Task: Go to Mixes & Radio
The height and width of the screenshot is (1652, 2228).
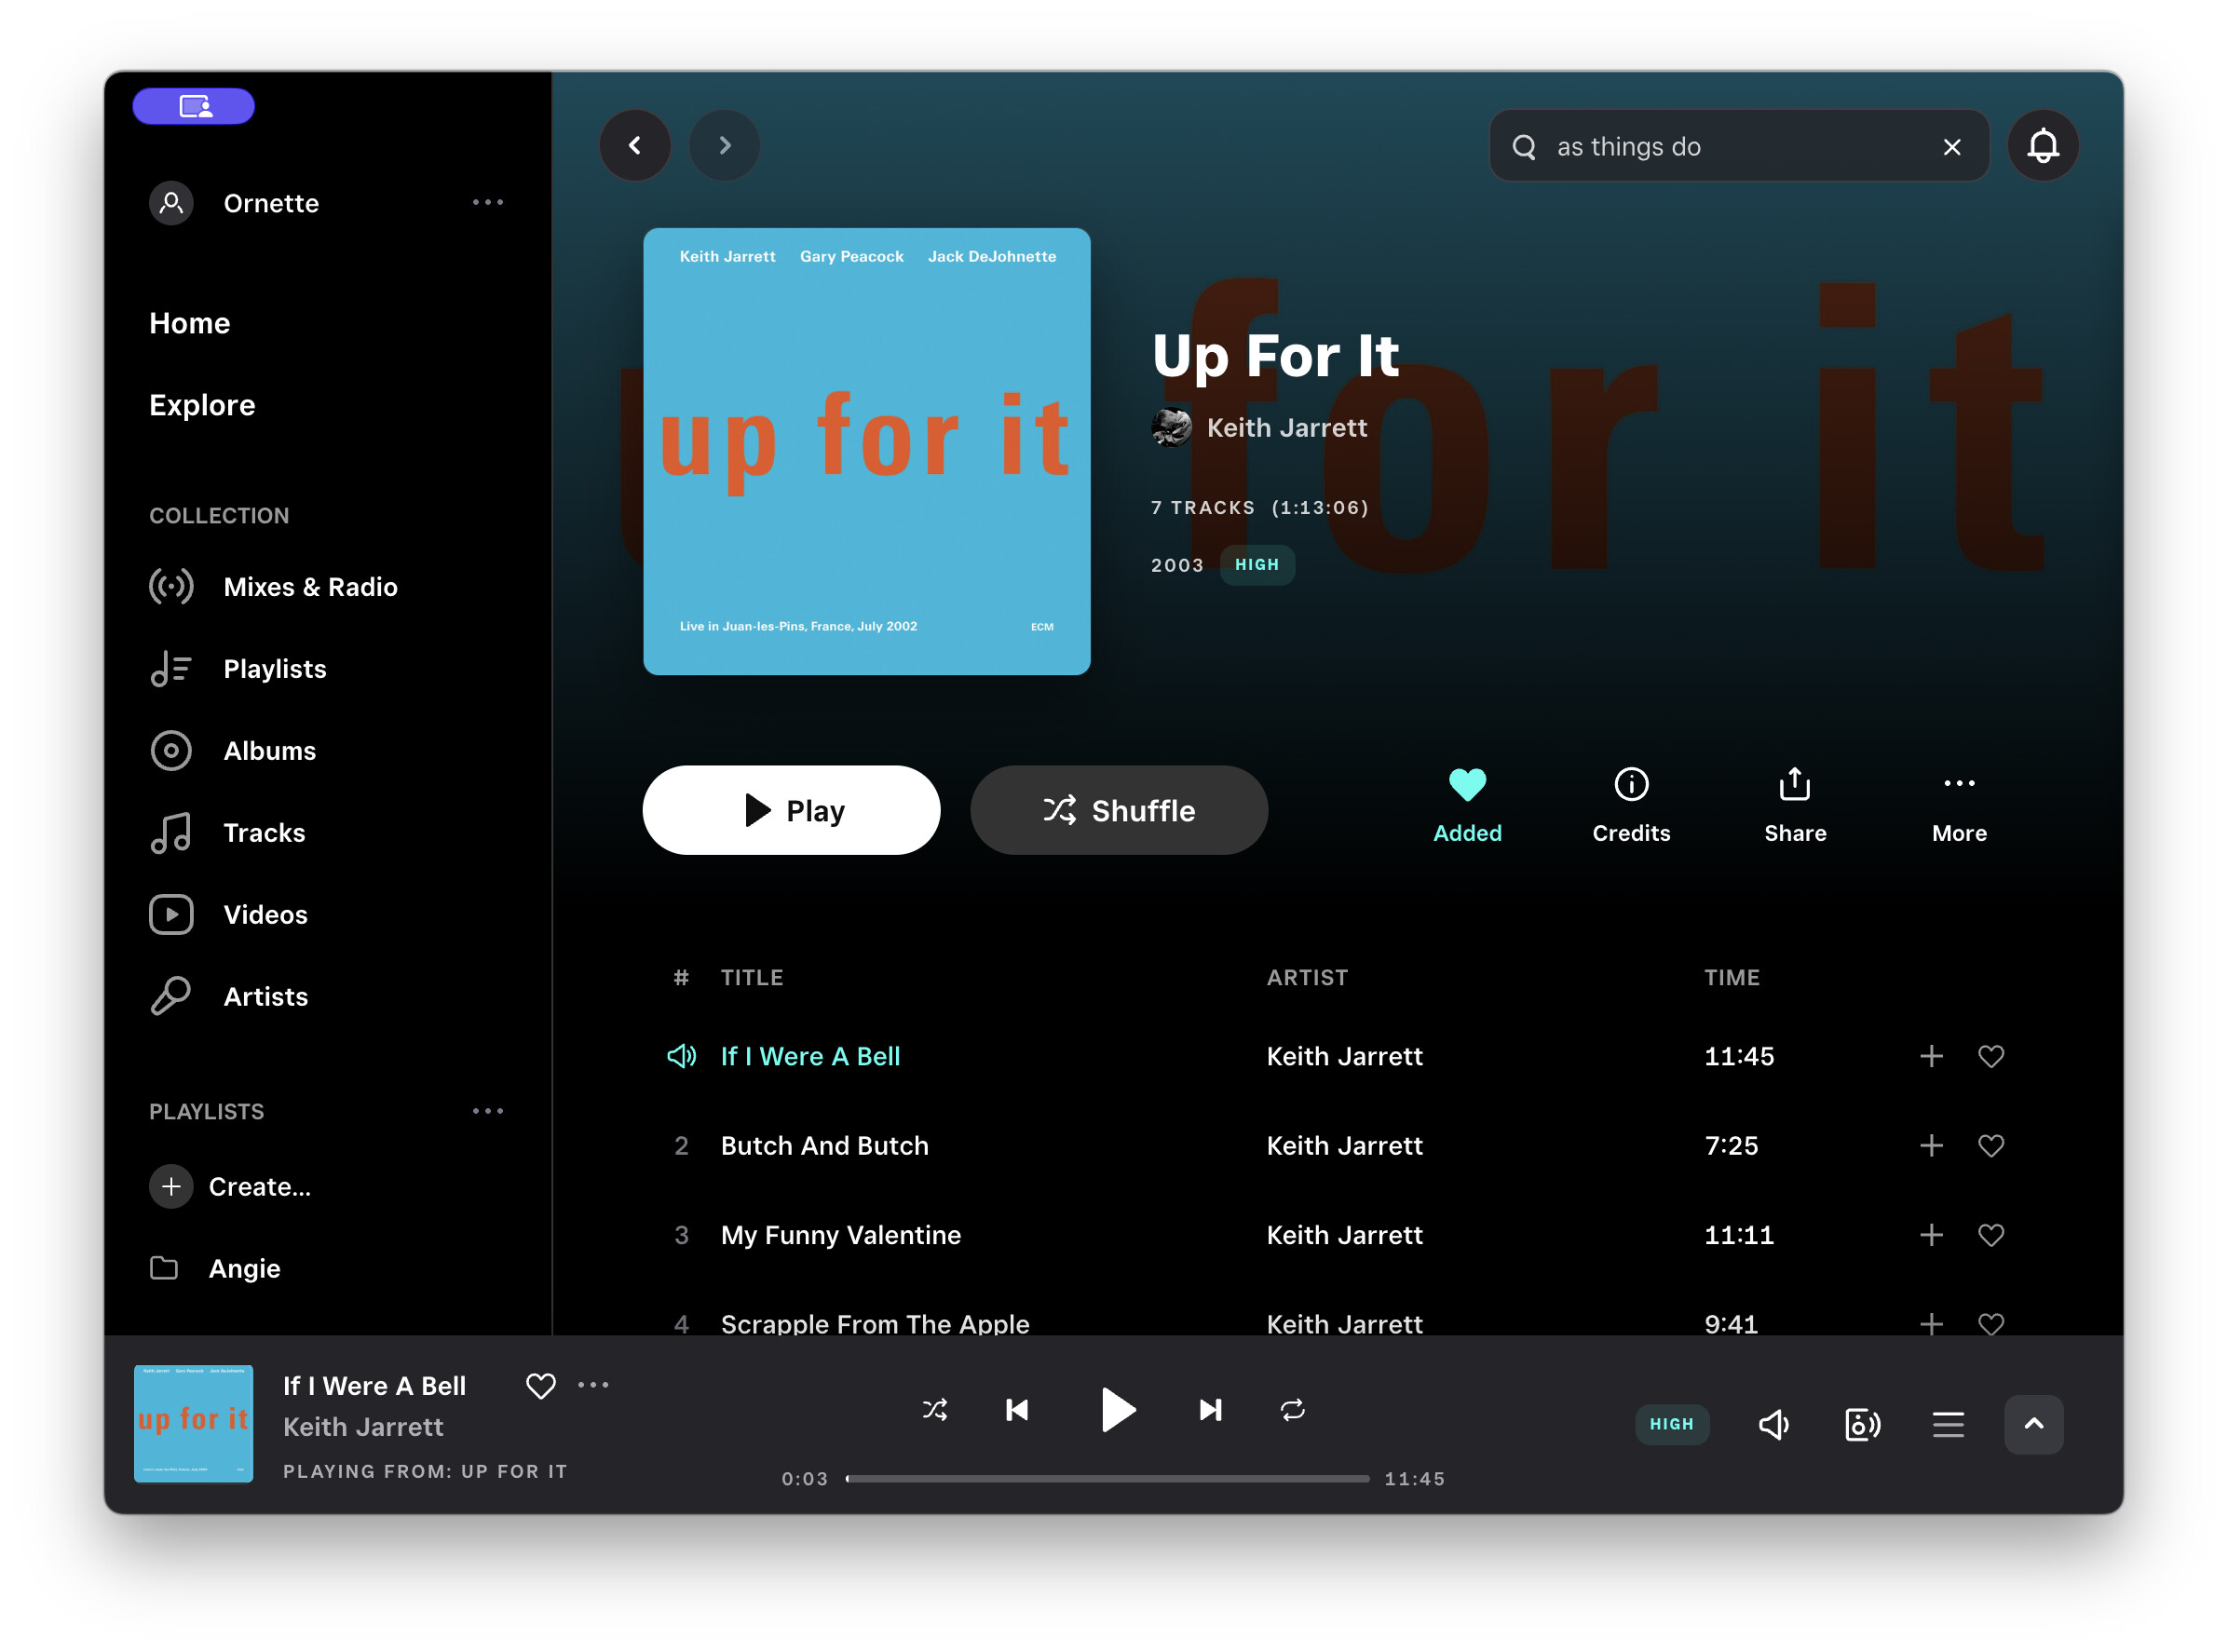Action: click(x=310, y=587)
